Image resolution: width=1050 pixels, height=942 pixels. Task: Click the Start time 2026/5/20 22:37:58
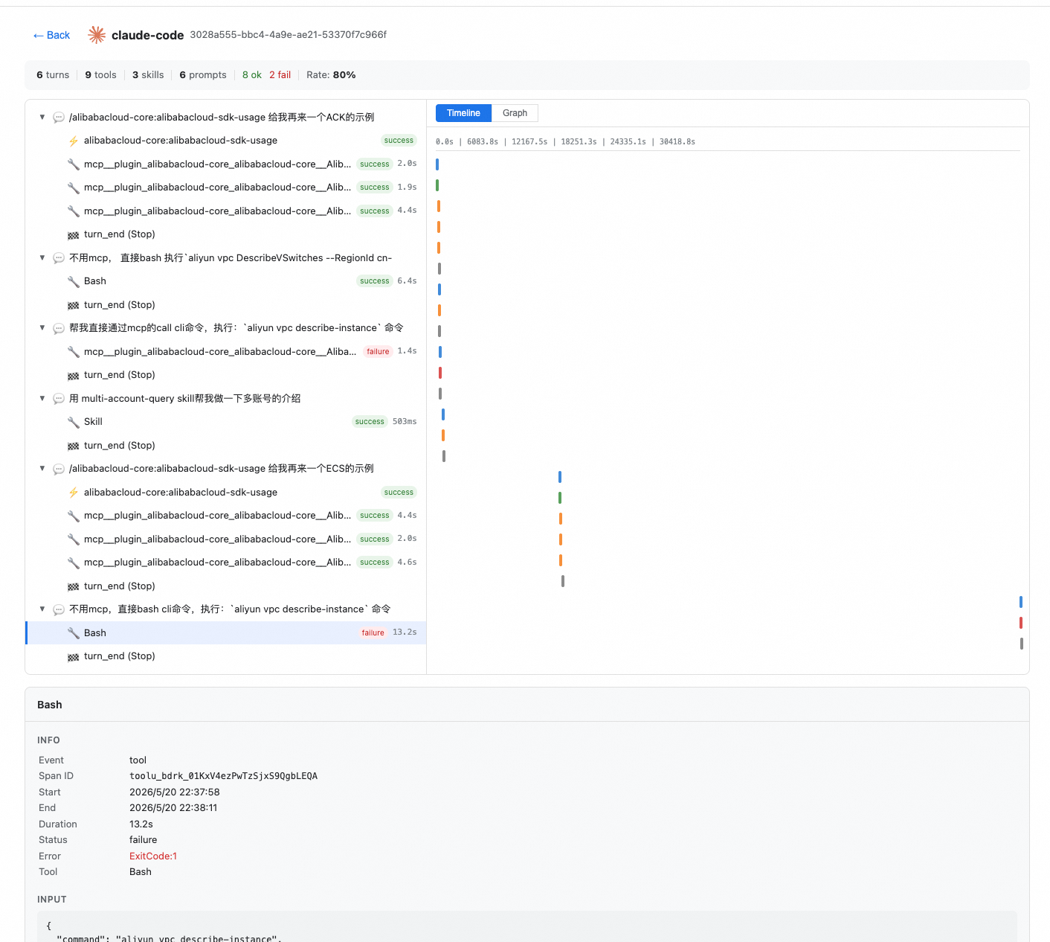point(175,792)
